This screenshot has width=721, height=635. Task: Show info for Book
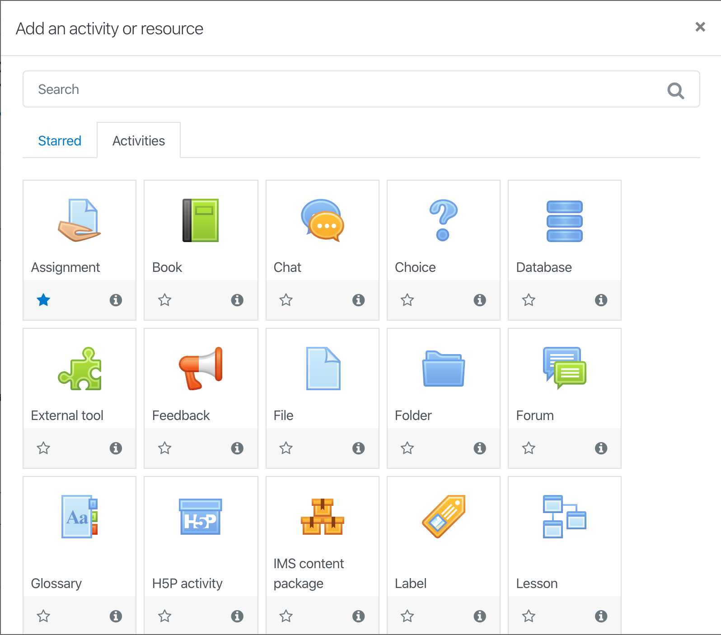(x=237, y=300)
